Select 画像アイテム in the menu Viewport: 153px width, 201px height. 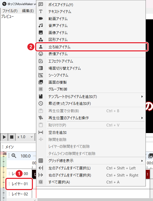pos(91,33)
